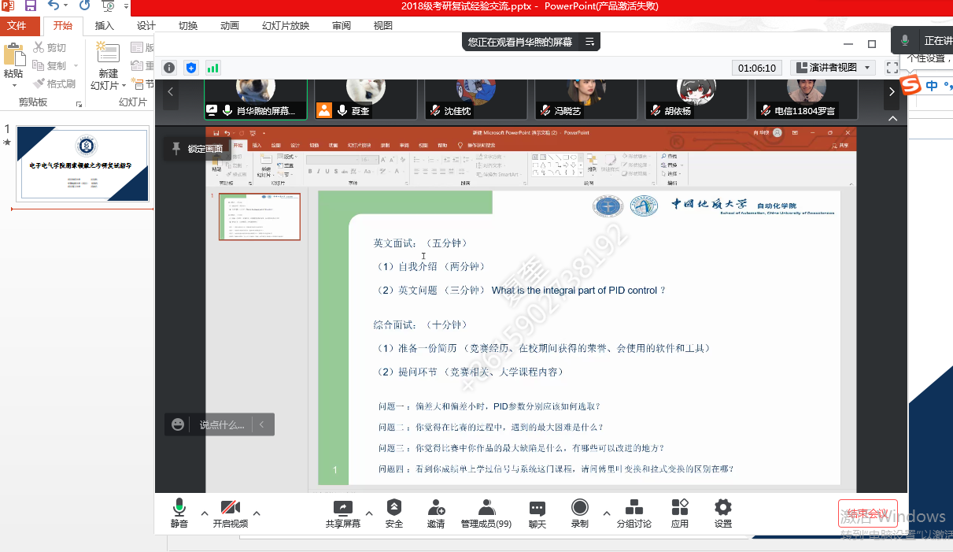Click the network signal strength icon
The height and width of the screenshot is (552, 953).
point(212,68)
